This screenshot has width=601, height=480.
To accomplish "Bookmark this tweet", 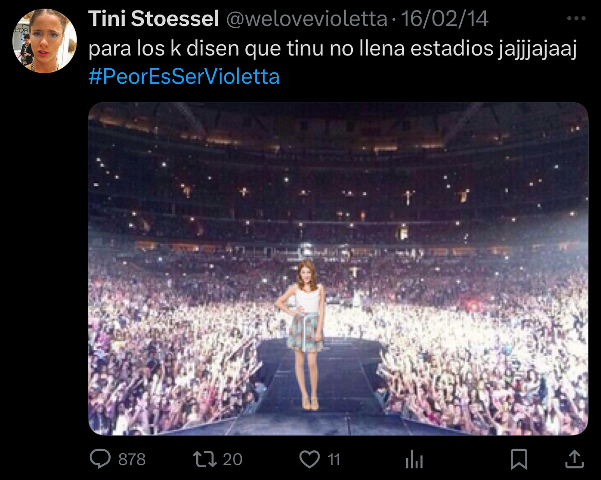I will 519,459.
